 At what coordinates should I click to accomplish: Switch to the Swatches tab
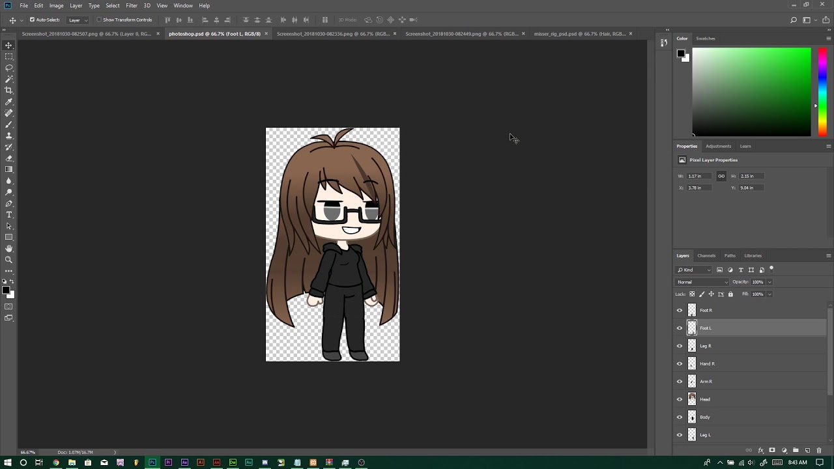coord(706,38)
